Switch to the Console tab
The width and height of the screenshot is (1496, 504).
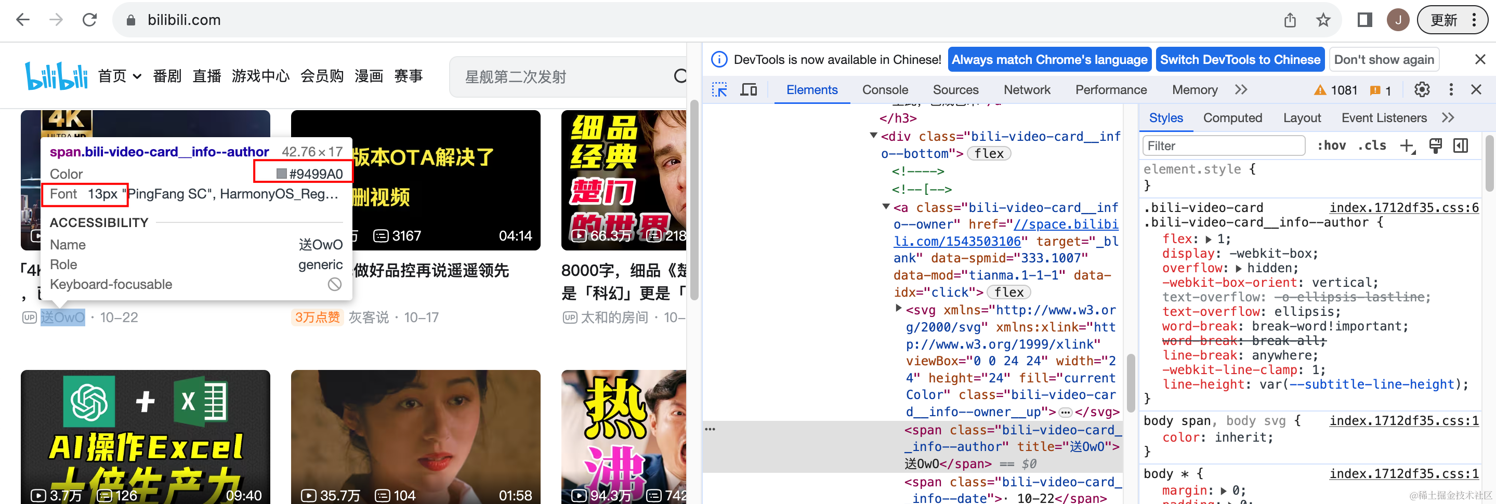[x=885, y=90]
